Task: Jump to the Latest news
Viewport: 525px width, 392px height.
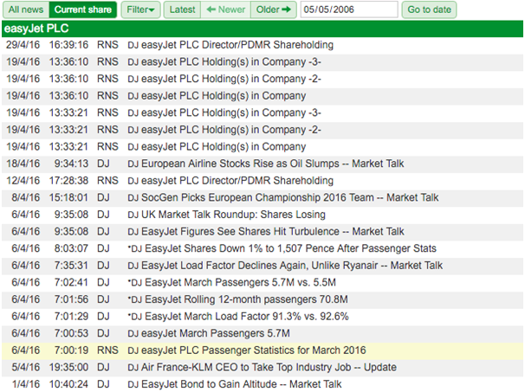Action: pyautogui.click(x=182, y=10)
